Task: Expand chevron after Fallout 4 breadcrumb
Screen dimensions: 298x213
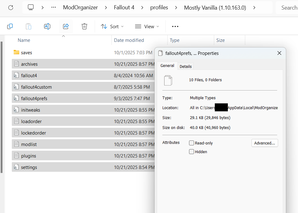Action: 142,7
